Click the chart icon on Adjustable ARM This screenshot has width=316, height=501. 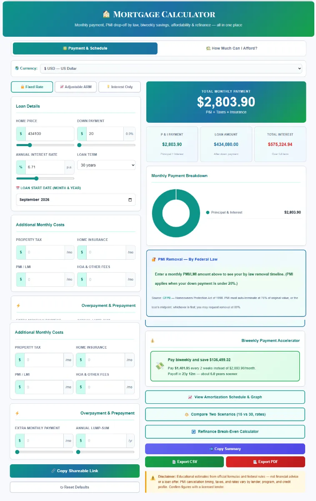pos(62,87)
